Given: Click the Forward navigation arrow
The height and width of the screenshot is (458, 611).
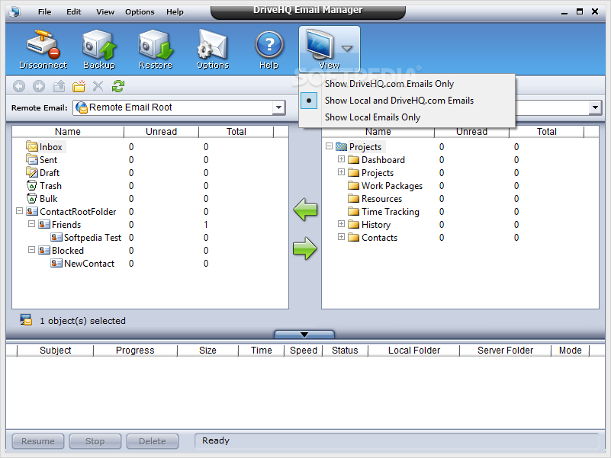Looking at the screenshot, I should 39,86.
